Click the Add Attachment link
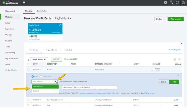Image resolution: width=187 pixels, height=108 pixels. (x=148, y=93)
